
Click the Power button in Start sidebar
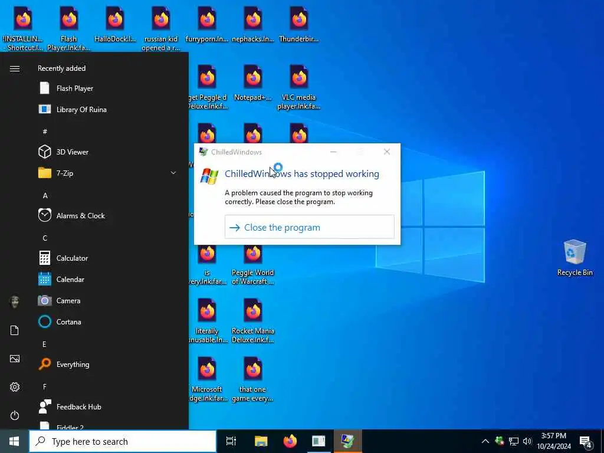(x=15, y=415)
